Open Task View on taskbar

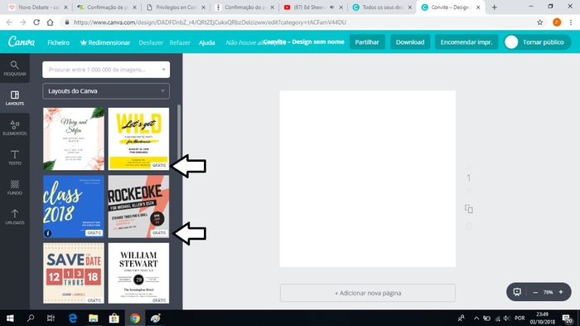coord(51,318)
